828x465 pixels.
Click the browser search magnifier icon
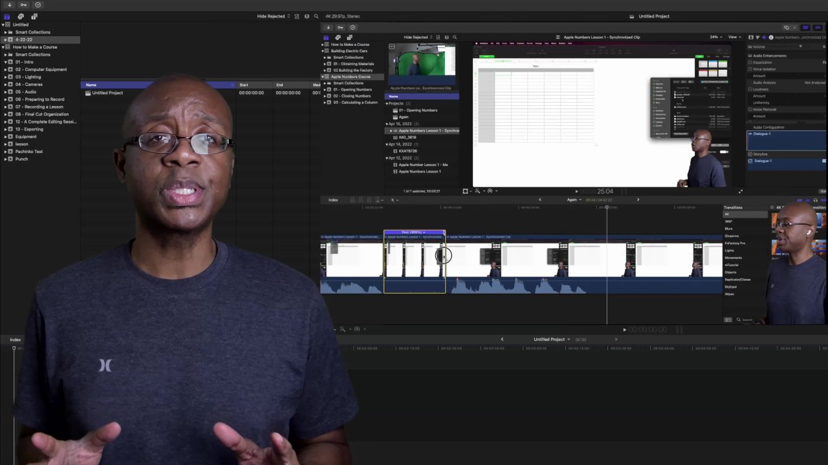pos(316,16)
